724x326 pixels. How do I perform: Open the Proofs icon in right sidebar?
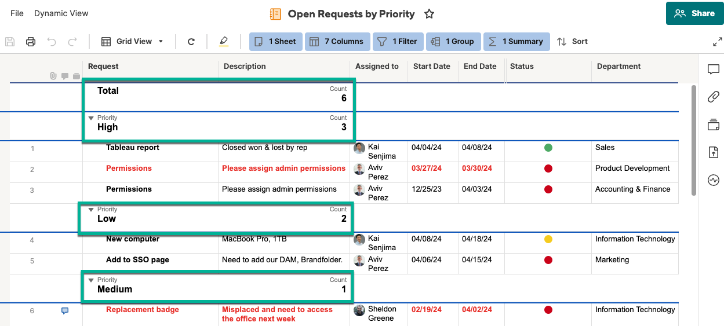[714, 124]
